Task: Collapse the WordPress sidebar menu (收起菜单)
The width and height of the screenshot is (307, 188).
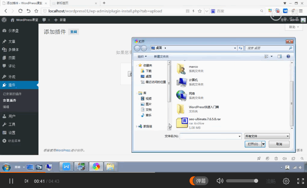Action: tap(12, 141)
